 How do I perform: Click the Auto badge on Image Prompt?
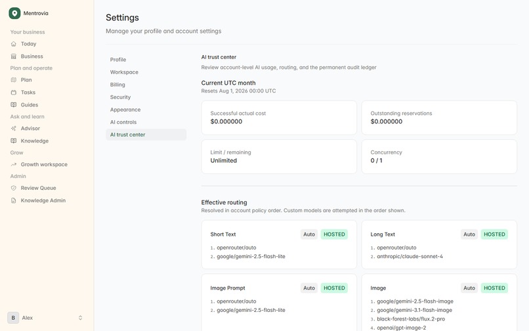click(x=309, y=288)
